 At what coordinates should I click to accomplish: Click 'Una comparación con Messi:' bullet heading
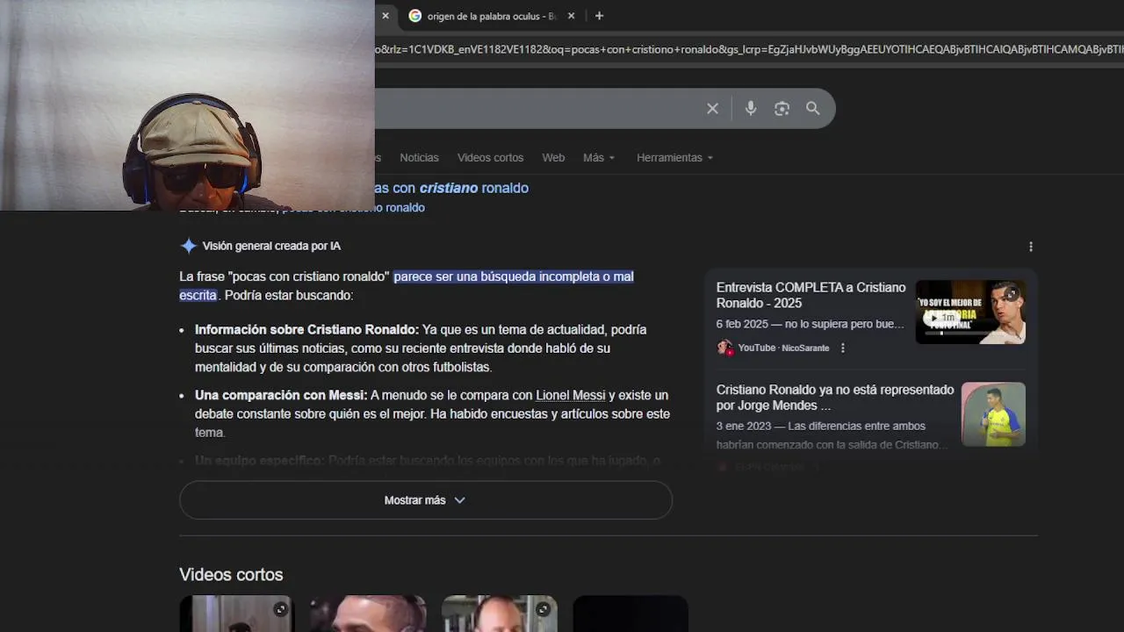click(281, 396)
